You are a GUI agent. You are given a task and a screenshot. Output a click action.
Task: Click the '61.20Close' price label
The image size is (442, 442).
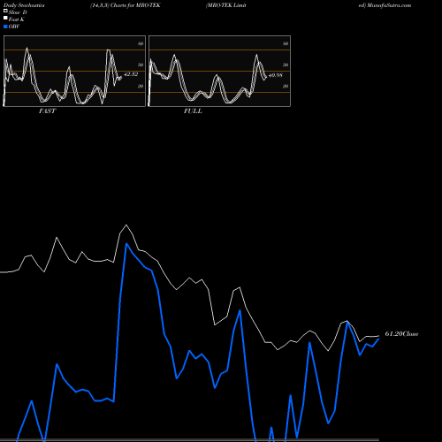pyautogui.click(x=401, y=334)
